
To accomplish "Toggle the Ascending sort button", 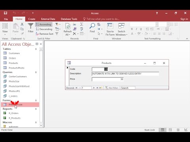I will [x=44, y=24].
